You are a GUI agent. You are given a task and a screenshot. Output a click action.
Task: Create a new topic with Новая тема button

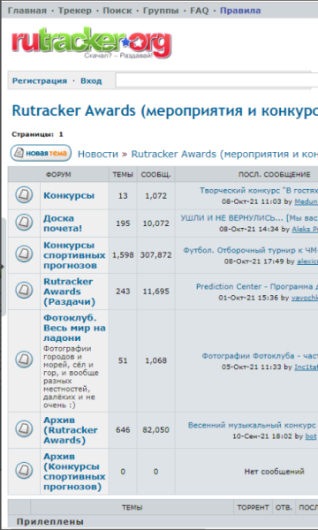coord(41,153)
